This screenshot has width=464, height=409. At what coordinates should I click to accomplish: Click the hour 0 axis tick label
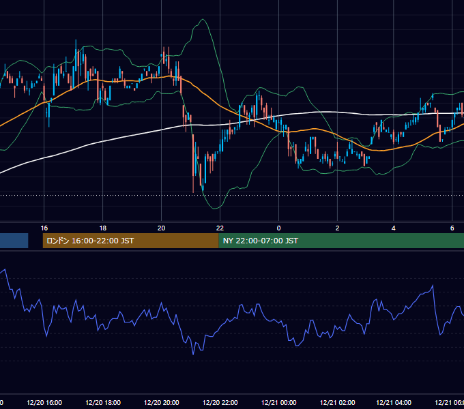click(278, 228)
